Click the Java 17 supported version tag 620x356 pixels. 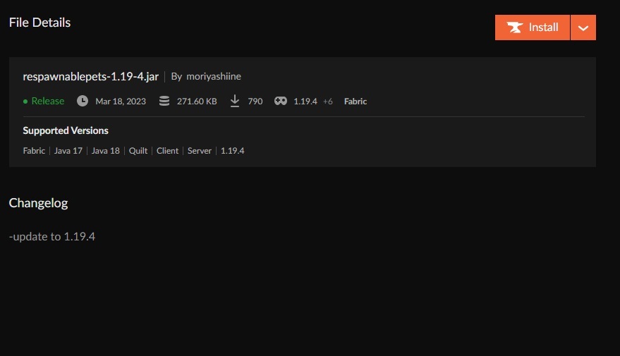pyautogui.click(x=68, y=151)
